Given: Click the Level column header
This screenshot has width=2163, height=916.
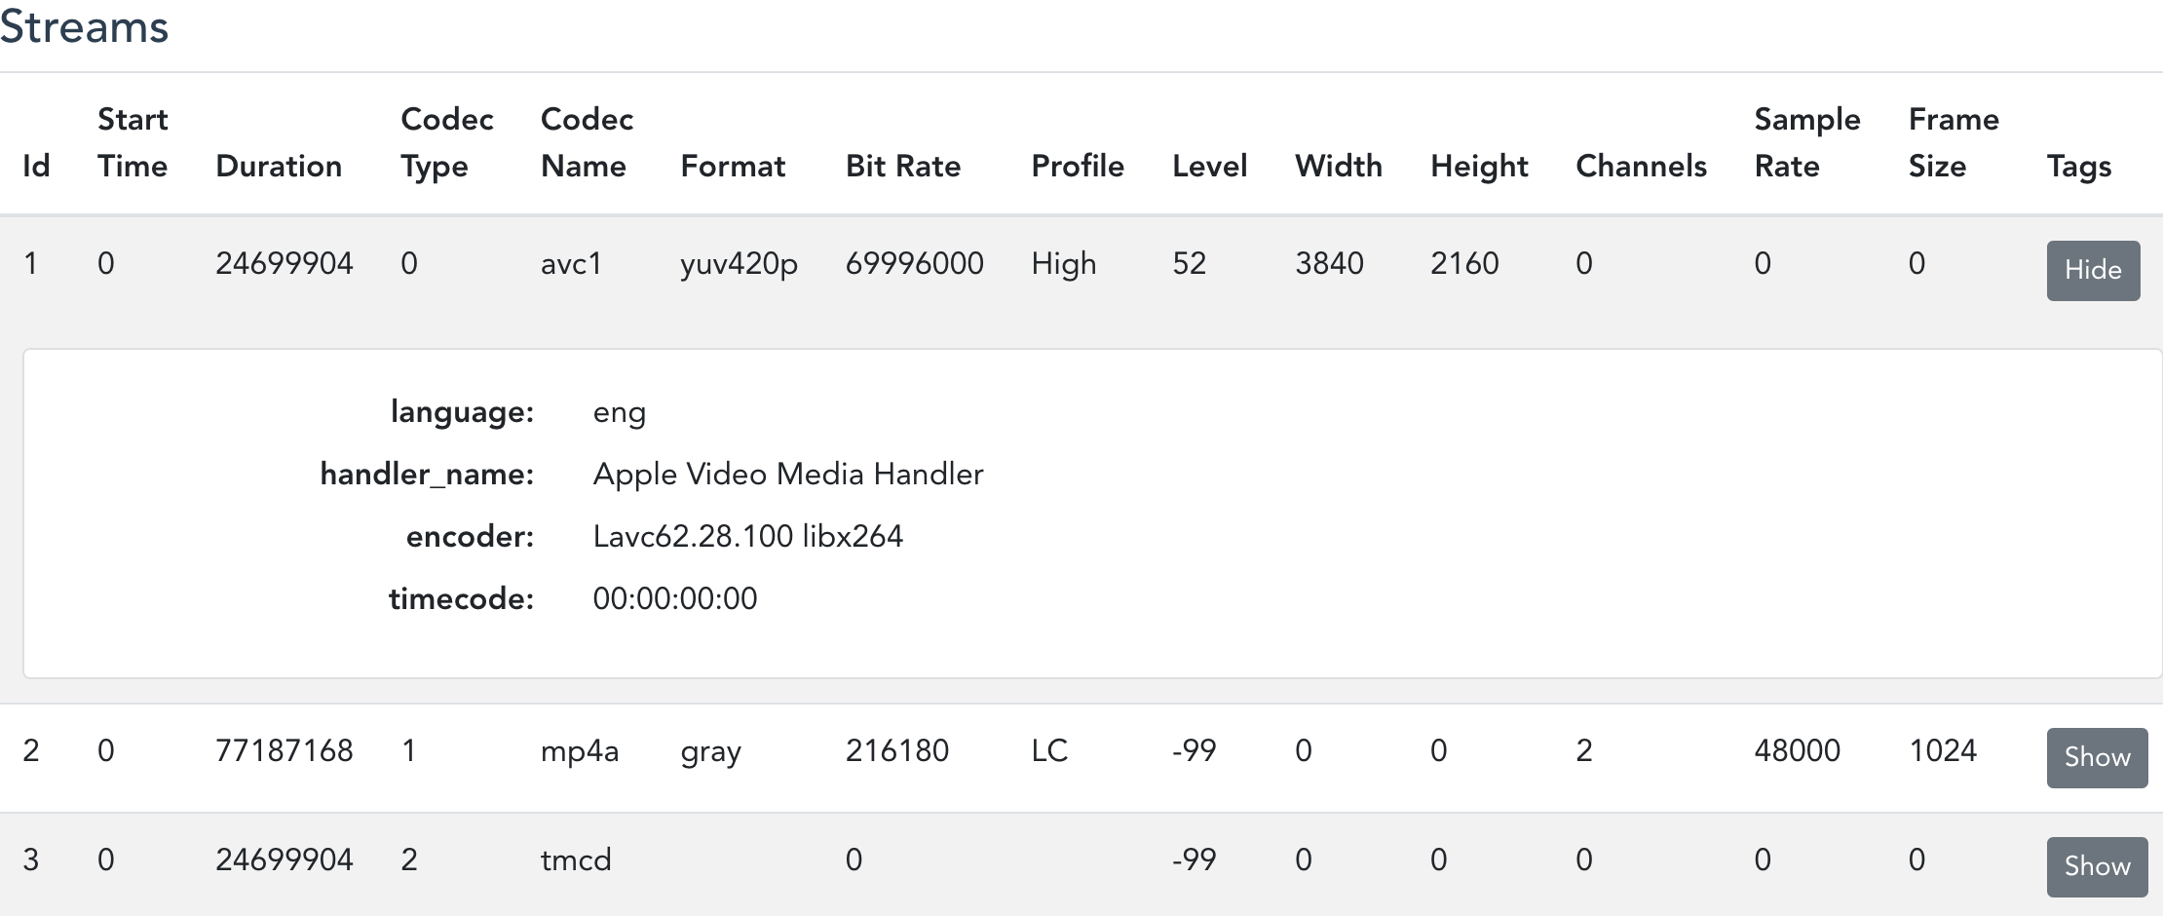Looking at the screenshot, I should (x=1209, y=166).
